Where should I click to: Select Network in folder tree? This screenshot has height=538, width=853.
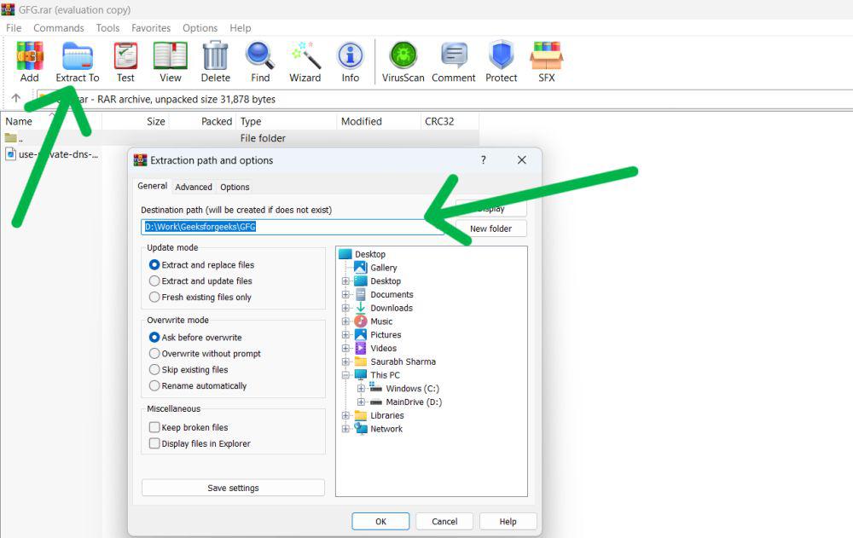coord(386,429)
